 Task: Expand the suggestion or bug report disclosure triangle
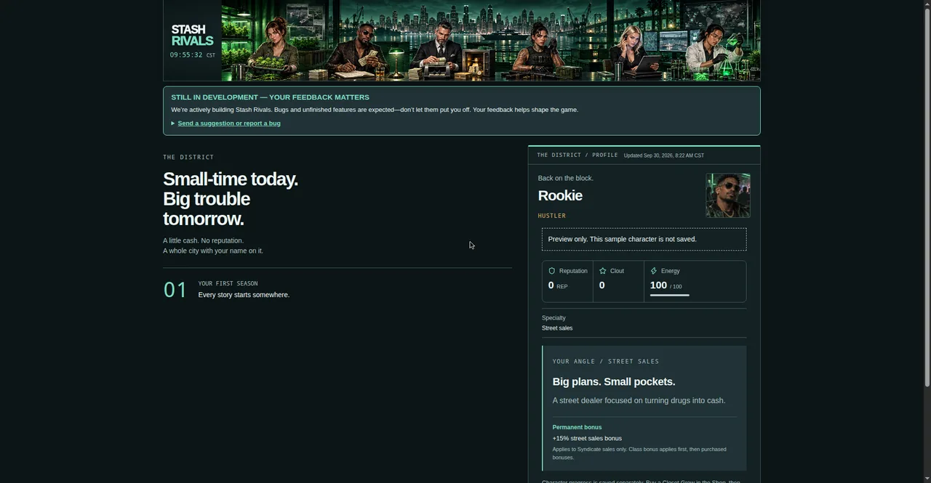click(173, 123)
